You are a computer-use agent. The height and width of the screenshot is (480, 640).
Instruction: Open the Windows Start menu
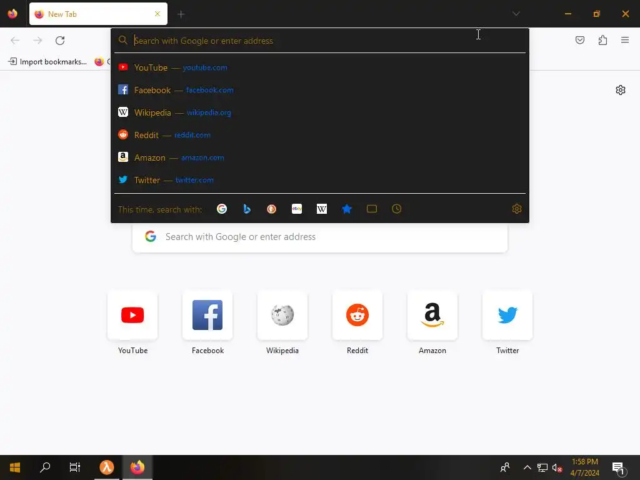tap(15, 467)
